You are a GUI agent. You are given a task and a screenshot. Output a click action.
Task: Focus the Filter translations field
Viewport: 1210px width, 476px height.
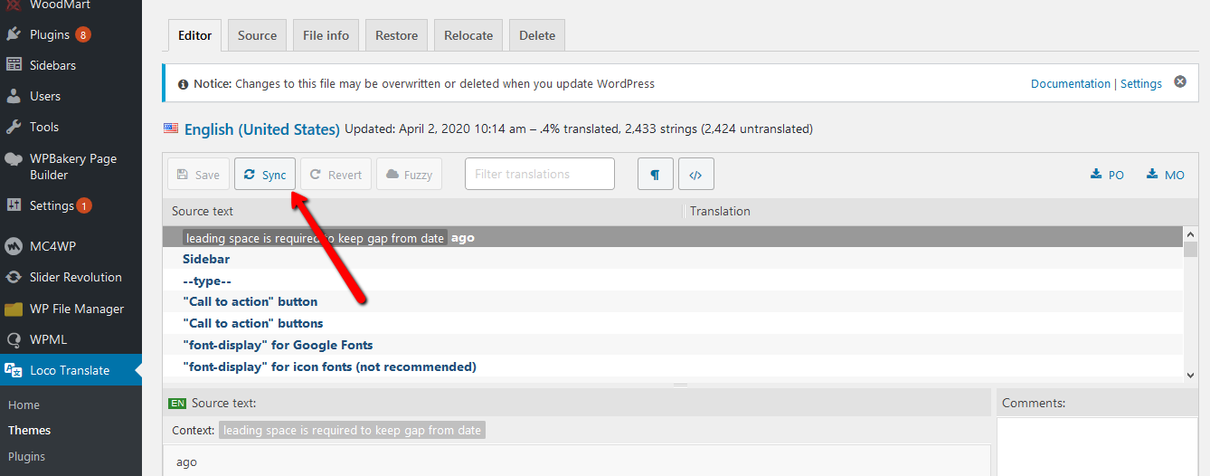click(540, 174)
